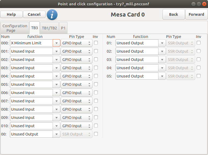This screenshot has height=155, width=208.
Task: Open the Help button
Action: point(11,14)
